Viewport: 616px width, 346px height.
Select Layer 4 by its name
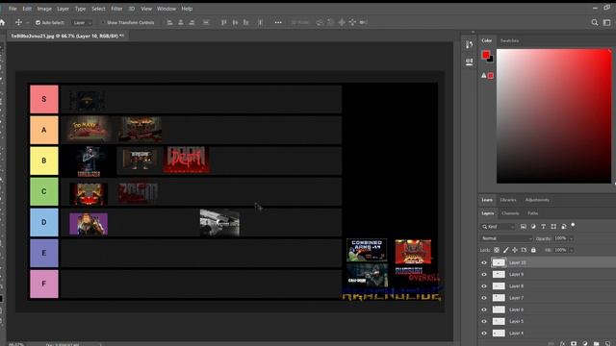(x=516, y=334)
